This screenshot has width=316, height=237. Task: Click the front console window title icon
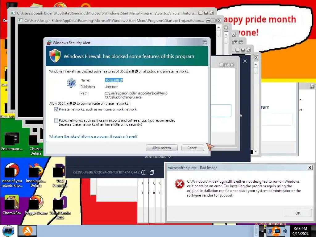(x=20, y=20)
